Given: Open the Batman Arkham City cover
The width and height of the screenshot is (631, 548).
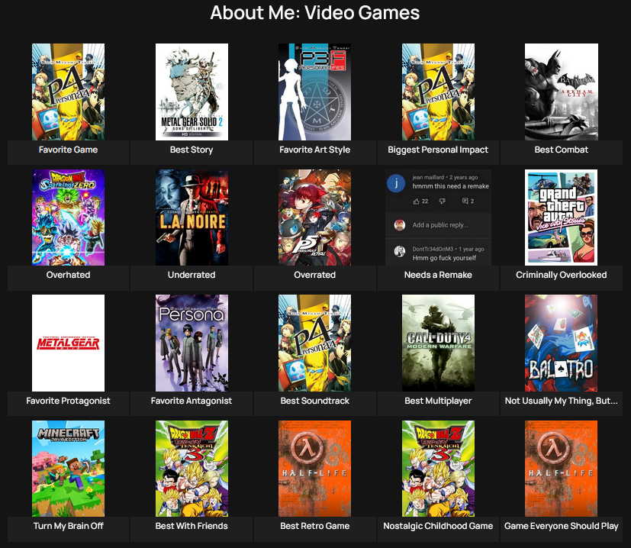Looking at the screenshot, I should (562, 92).
